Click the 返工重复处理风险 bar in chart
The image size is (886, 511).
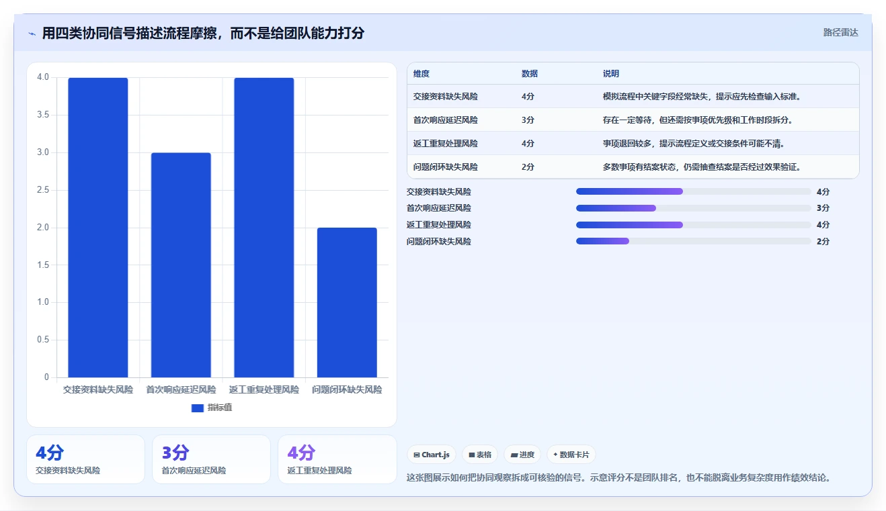[x=264, y=228]
